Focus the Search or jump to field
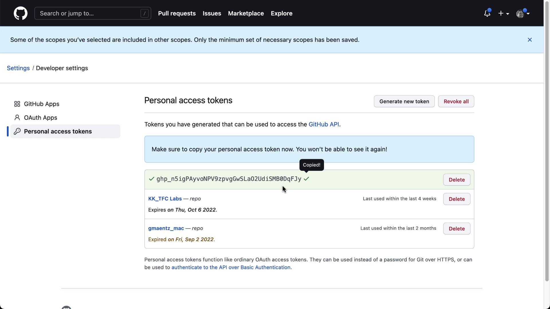The height and width of the screenshot is (309, 550). (89, 13)
